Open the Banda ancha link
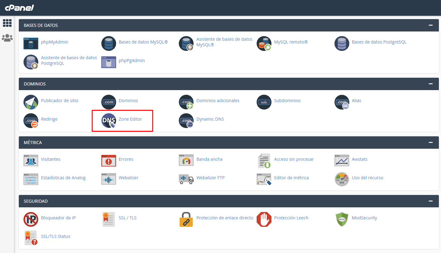Viewport: 441px width, 253px height. 209,159
